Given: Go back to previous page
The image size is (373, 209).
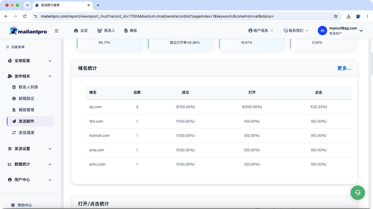Looking at the screenshot, I should (x=6, y=16).
